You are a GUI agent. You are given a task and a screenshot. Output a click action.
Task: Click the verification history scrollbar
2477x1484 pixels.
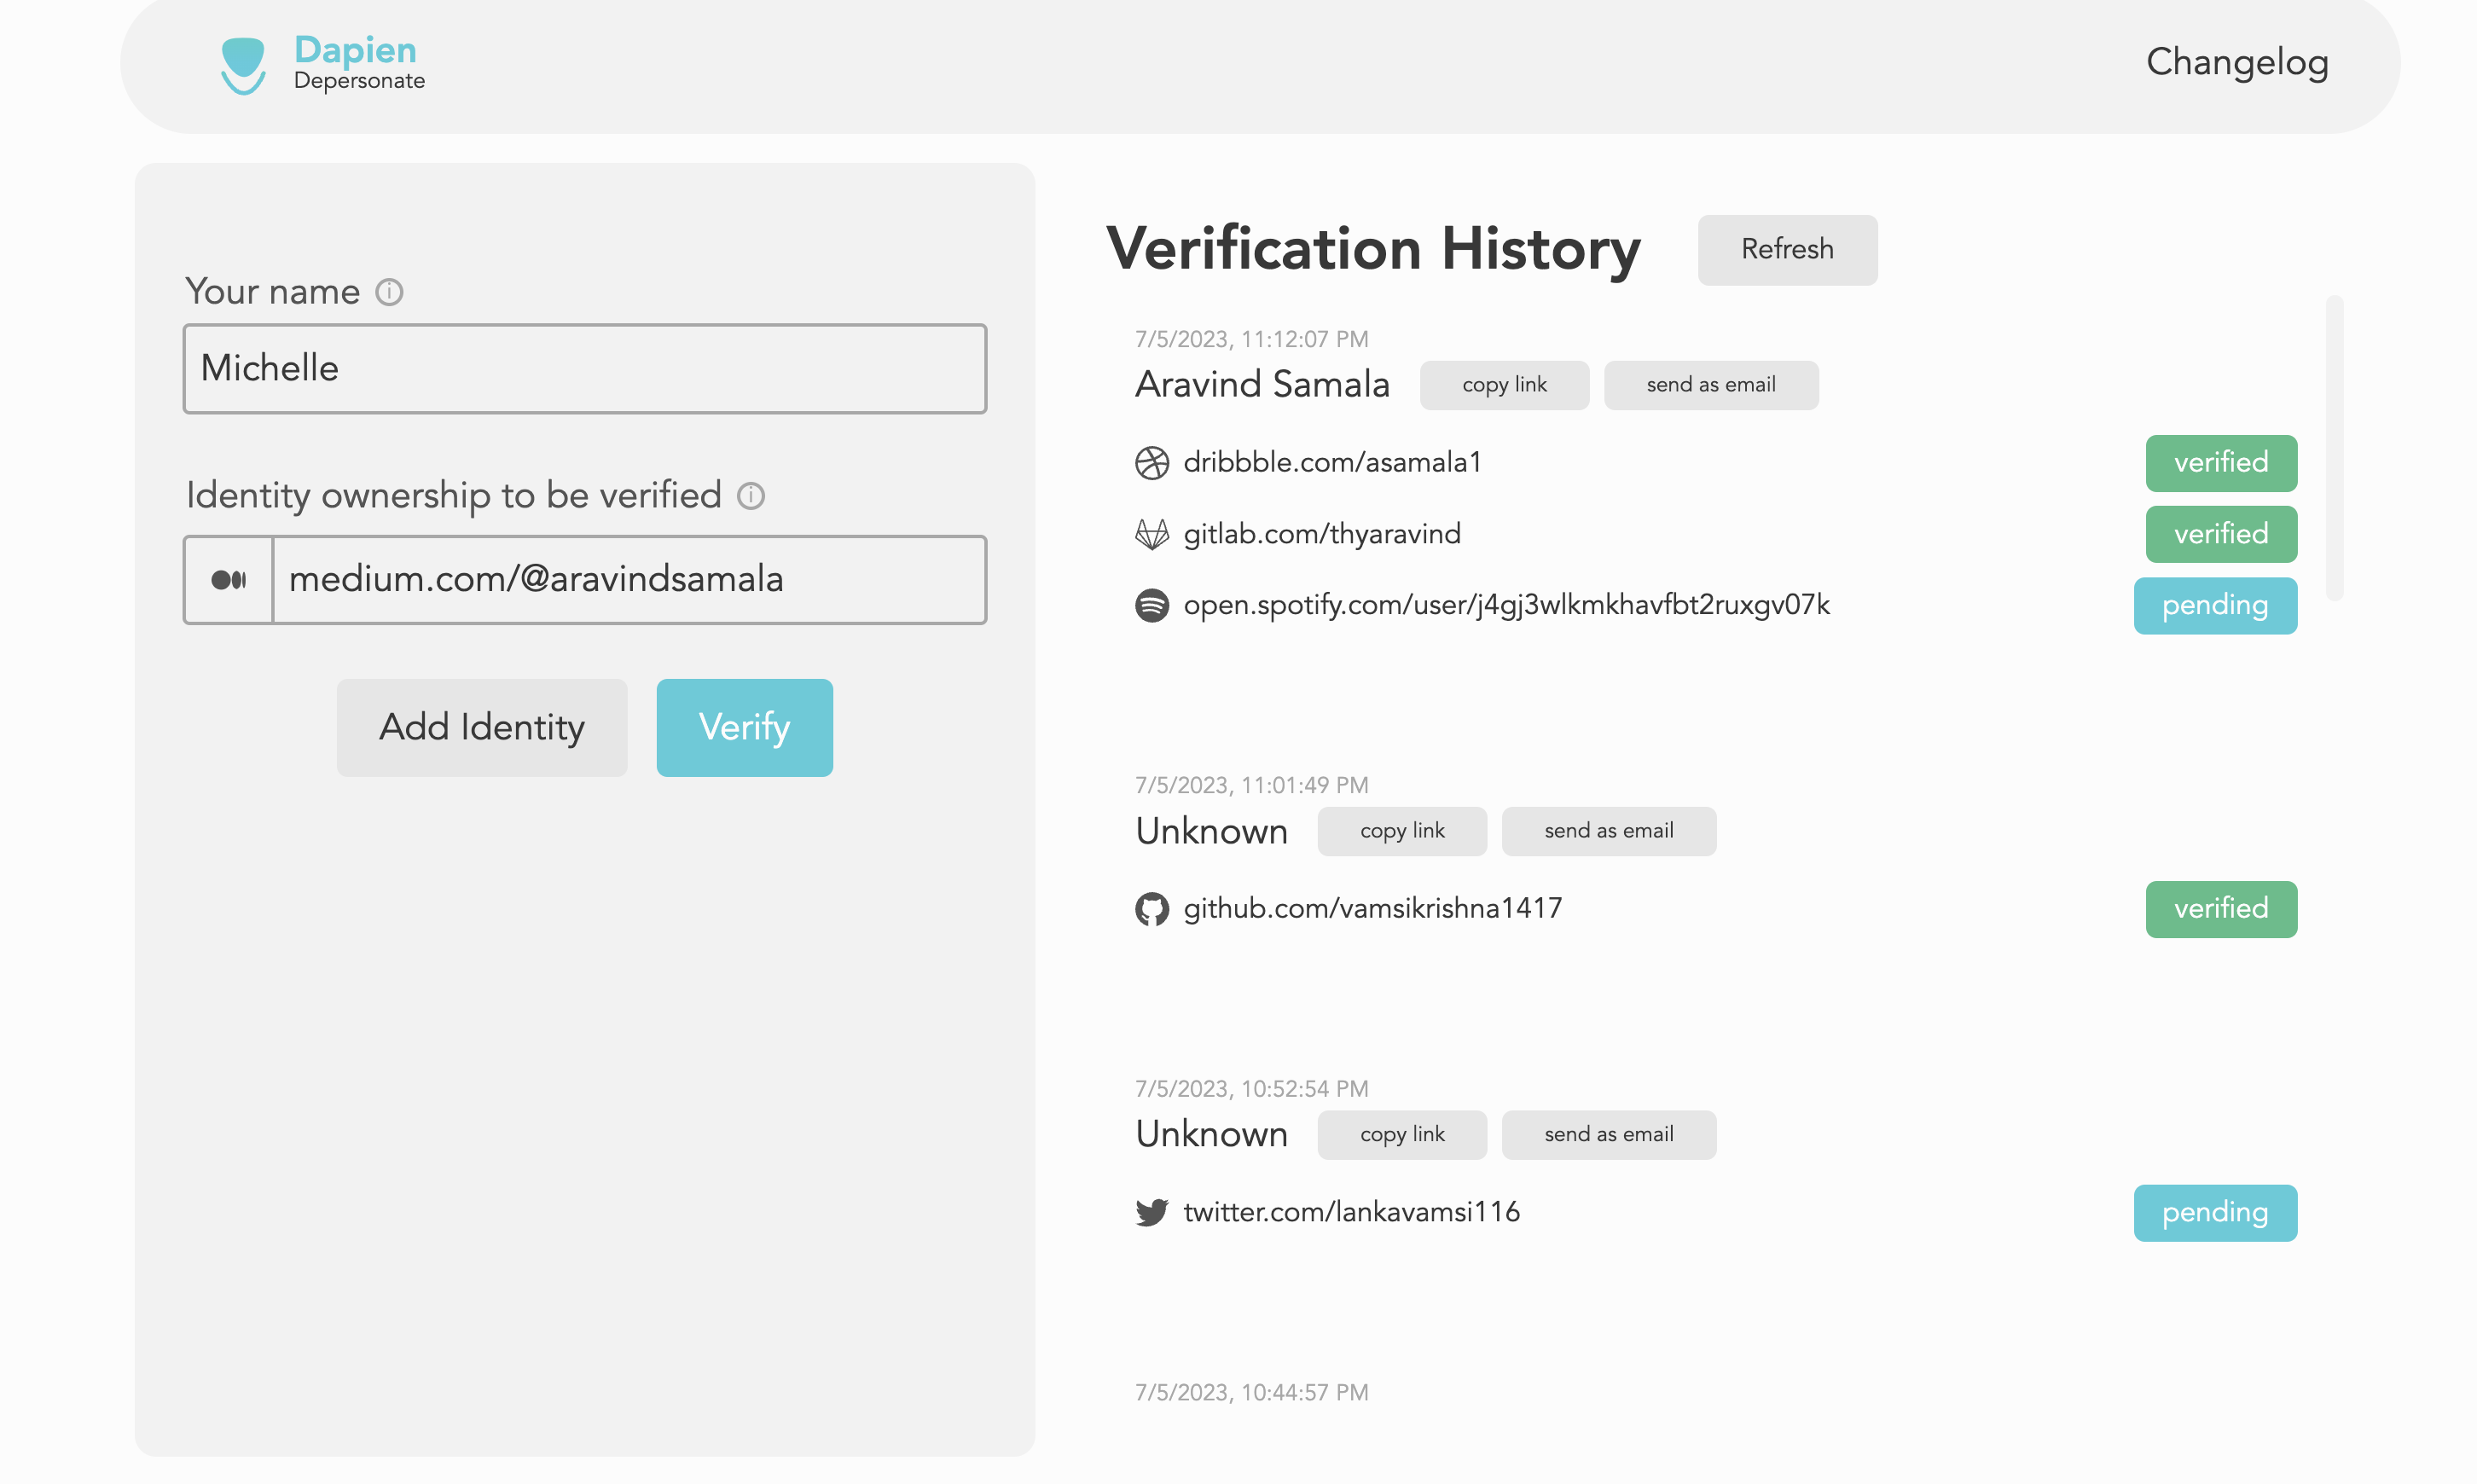(2334, 448)
